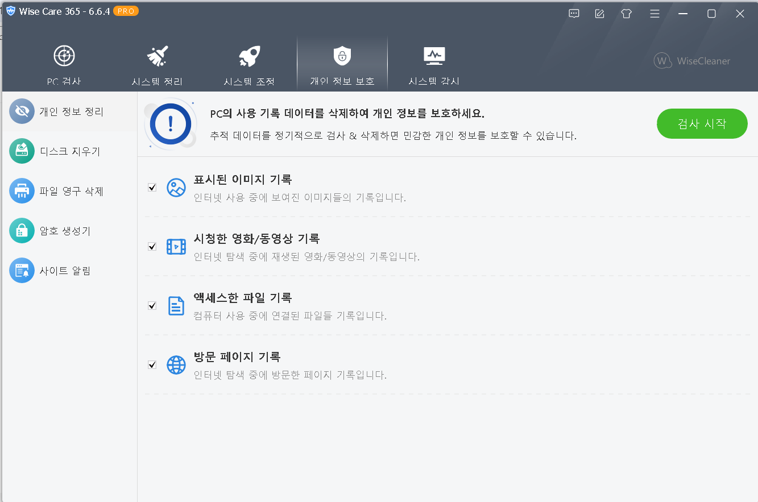Click the Wise Care 365 - 6.6.4 title
The height and width of the screenshot is (502, 758).
click(64, 11)
